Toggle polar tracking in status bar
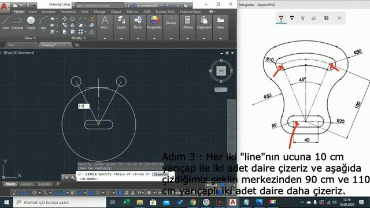This screenshot has height=208, width=370. [x=34, y=193]
